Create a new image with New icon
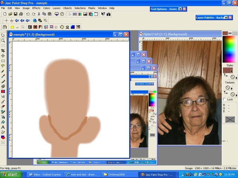 [5, 14]
